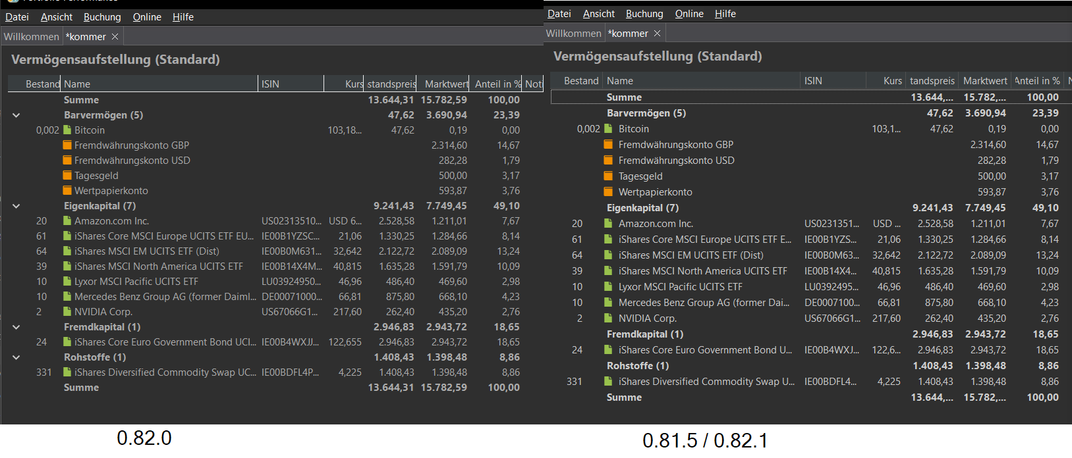Screen dimensions: 1072x458
Task: Open Online menu in 0.81.5 / 0.82.1 window
Action: click(689, 14)
